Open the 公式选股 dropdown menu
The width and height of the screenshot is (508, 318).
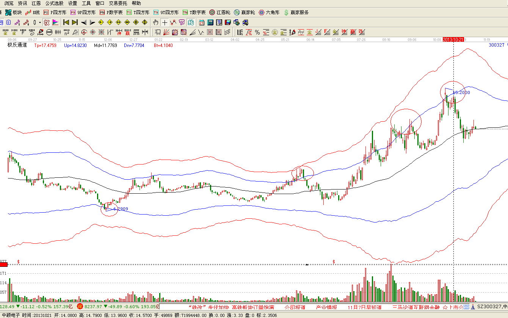pos(55,3)
